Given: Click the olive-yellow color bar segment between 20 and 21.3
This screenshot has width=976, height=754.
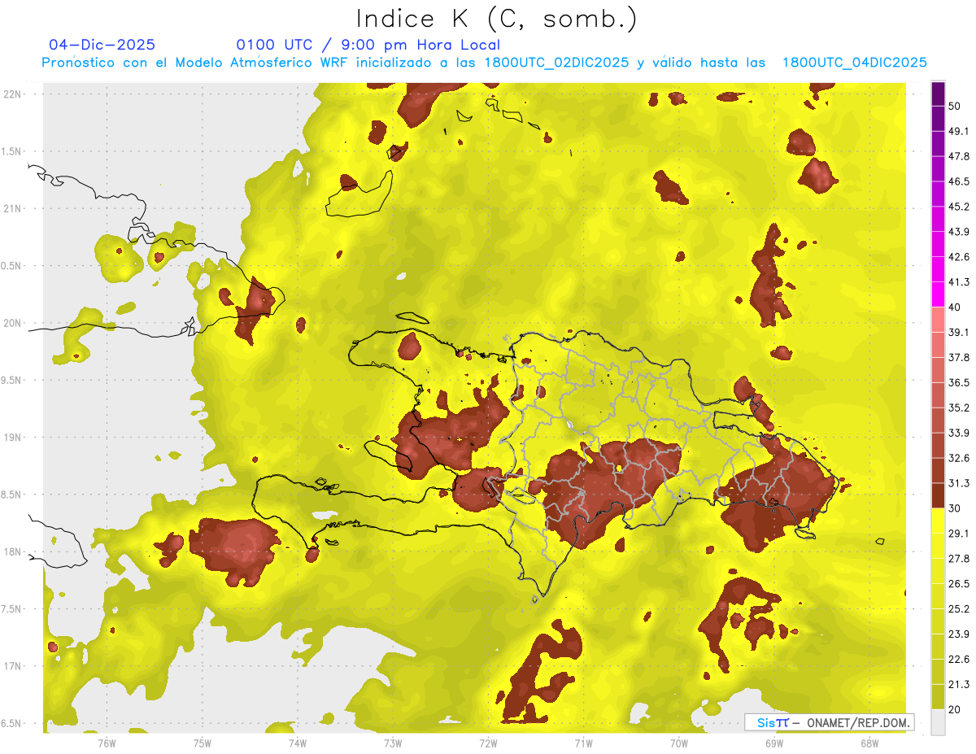Looking at the screenshot, I should click(x=939, y=696).
